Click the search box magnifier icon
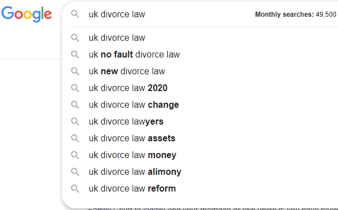The height and width of the screenshot is (210, 338). [75, 14]
